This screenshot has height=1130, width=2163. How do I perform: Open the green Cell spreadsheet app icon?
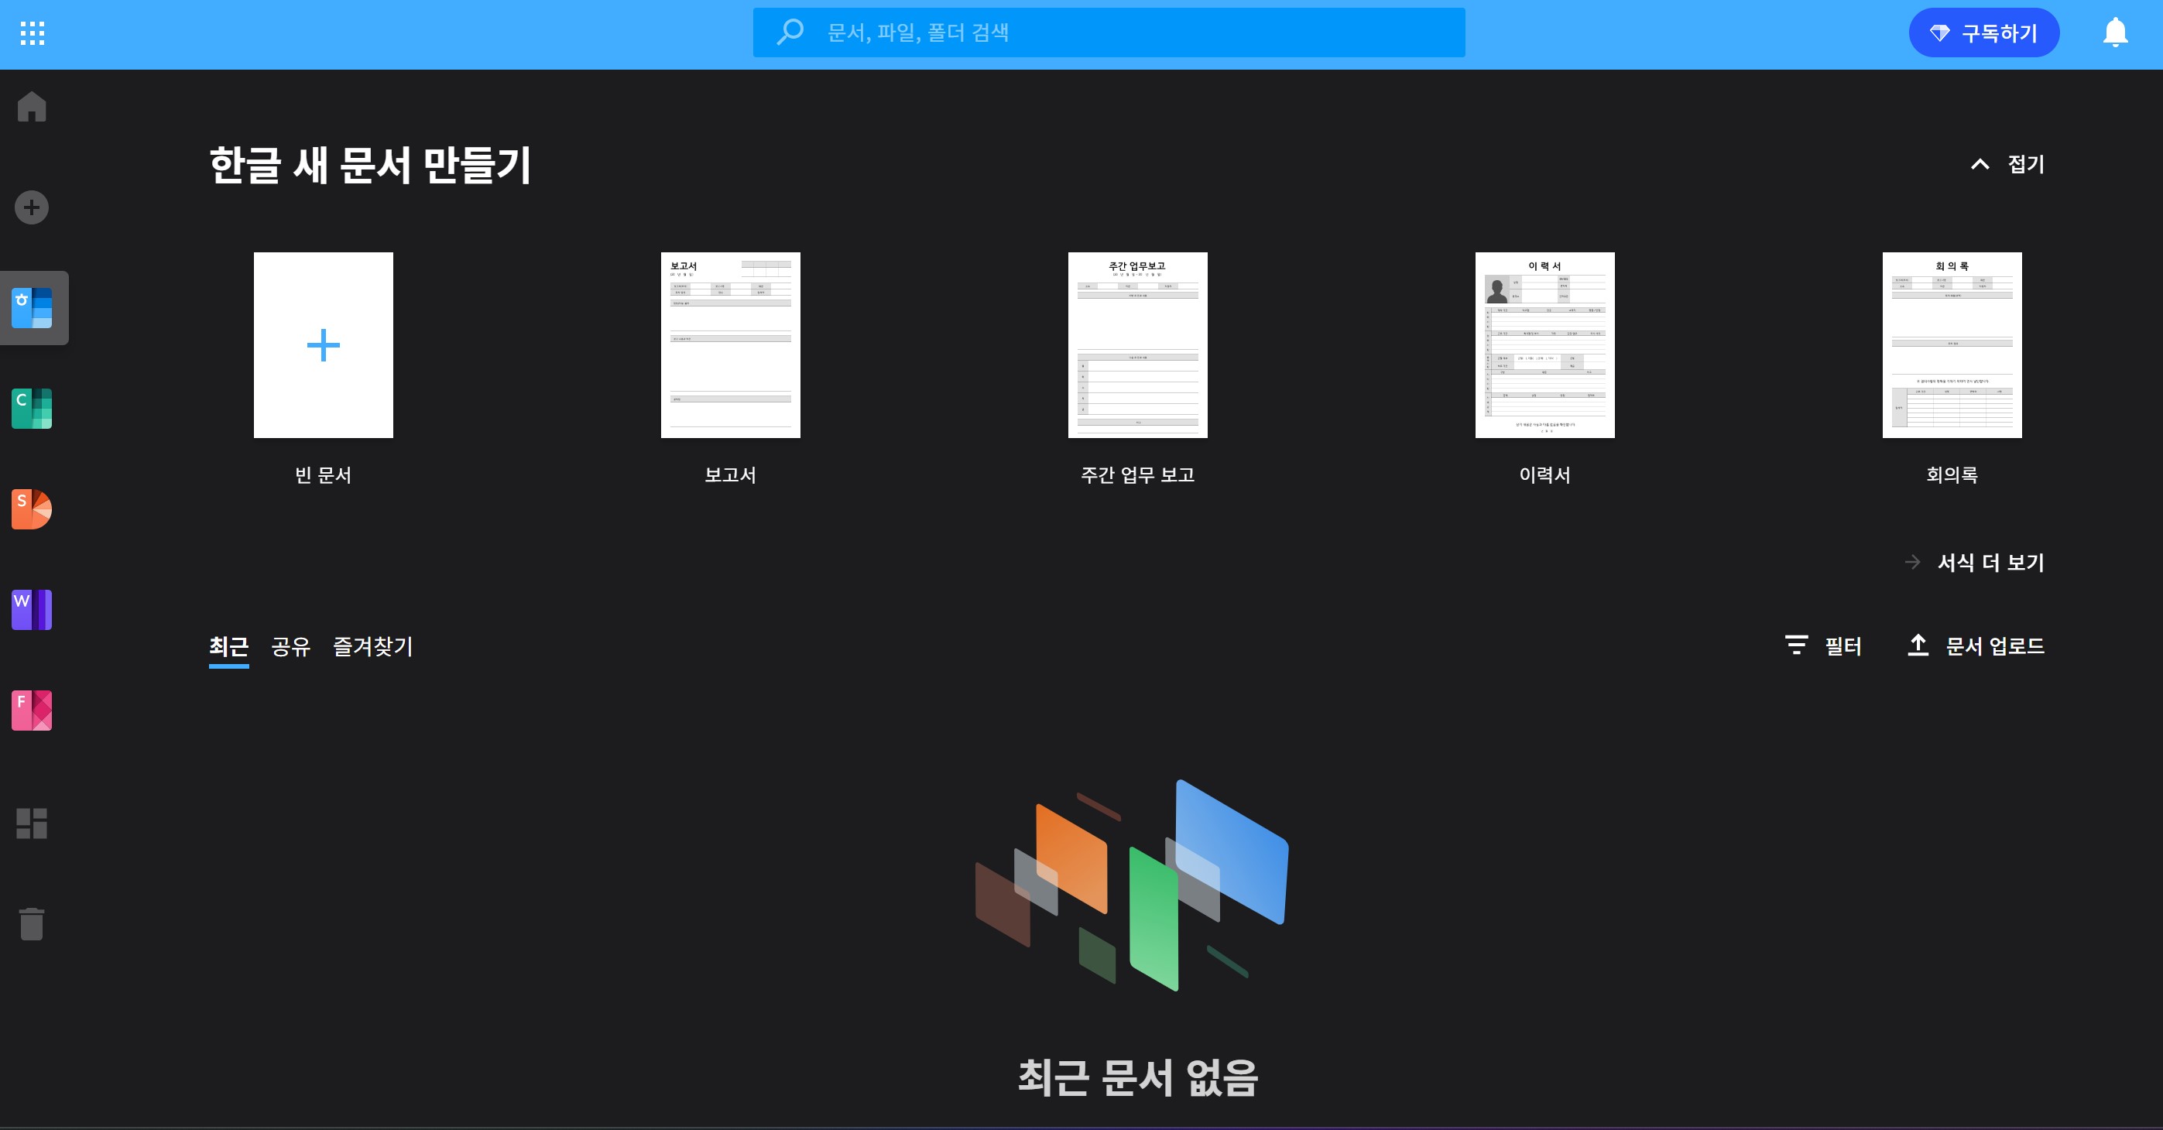32,409
